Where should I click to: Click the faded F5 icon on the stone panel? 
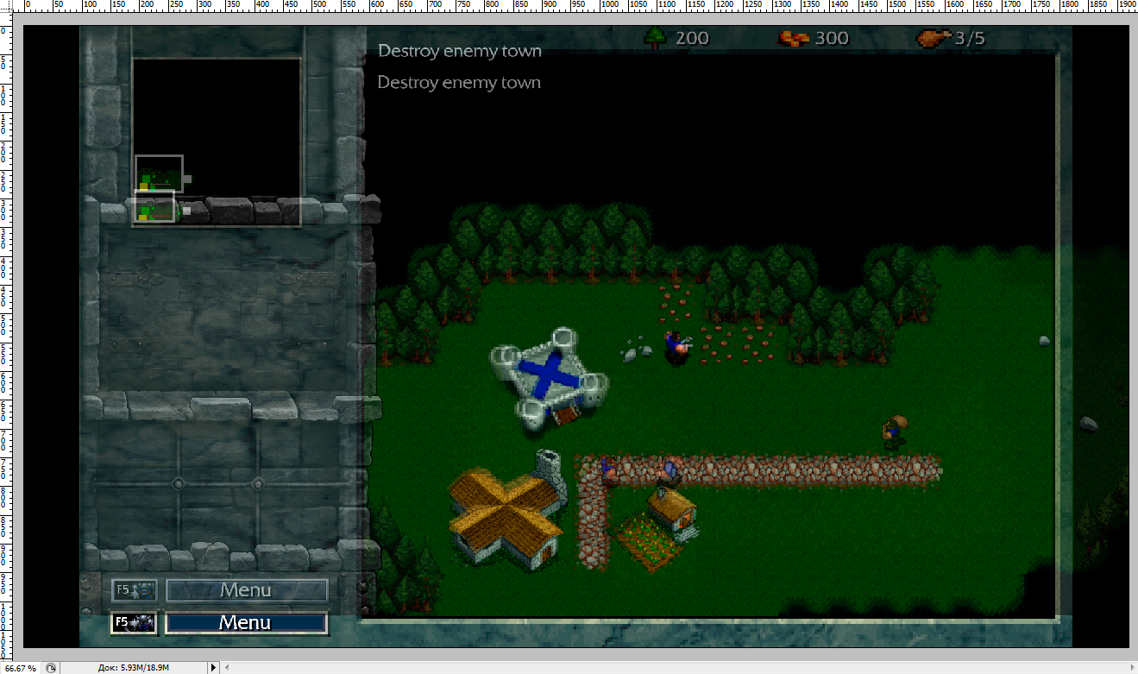(135, 590)
